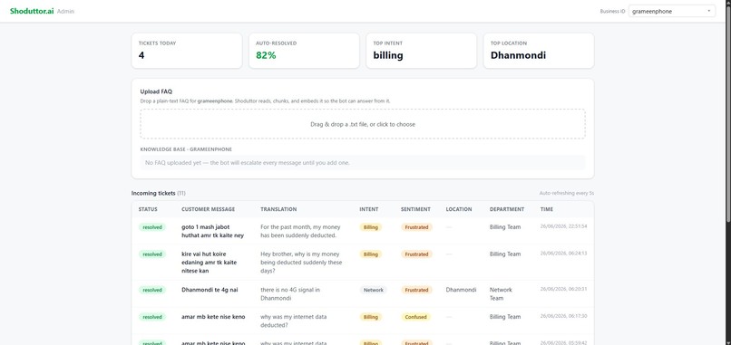Click Dhanmondi location cell in the tickets table

(461, 290)
